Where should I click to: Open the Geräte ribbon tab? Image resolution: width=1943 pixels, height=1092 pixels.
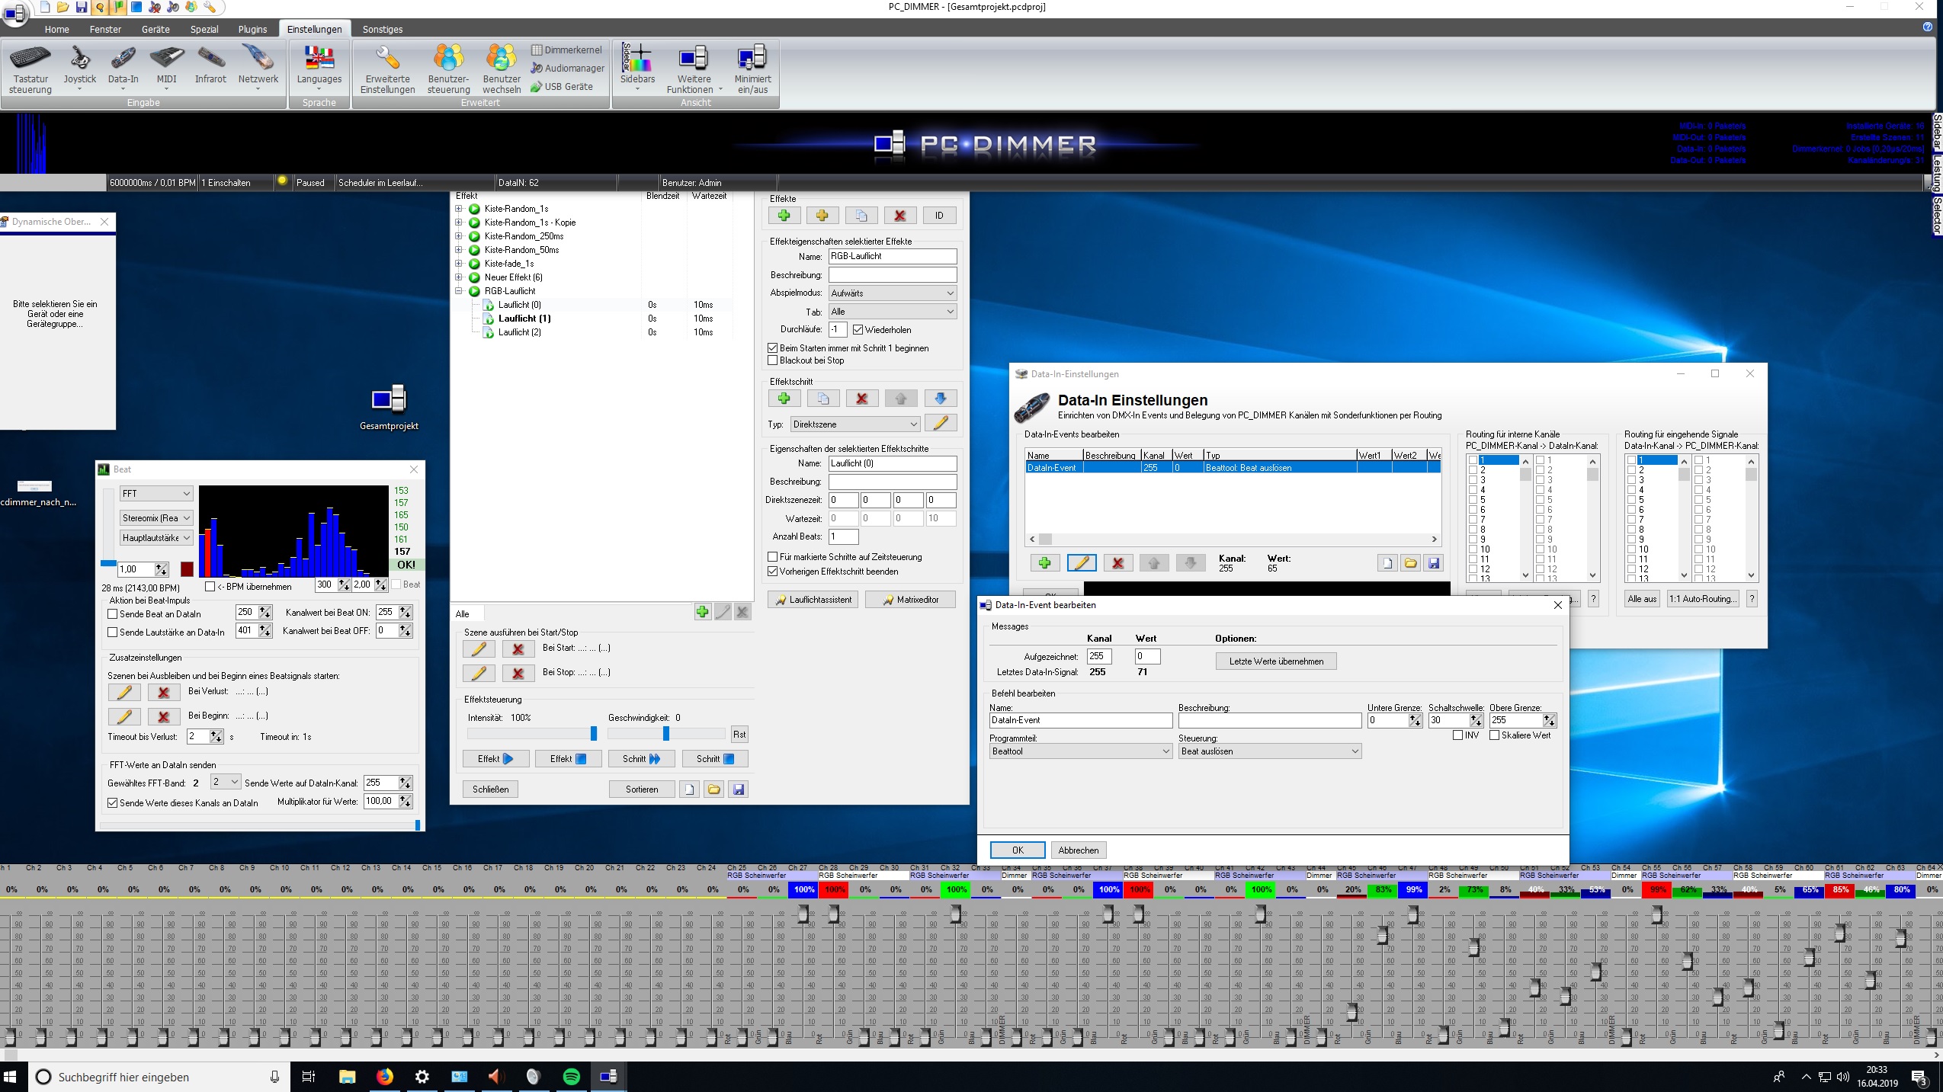tap(156, 29)
